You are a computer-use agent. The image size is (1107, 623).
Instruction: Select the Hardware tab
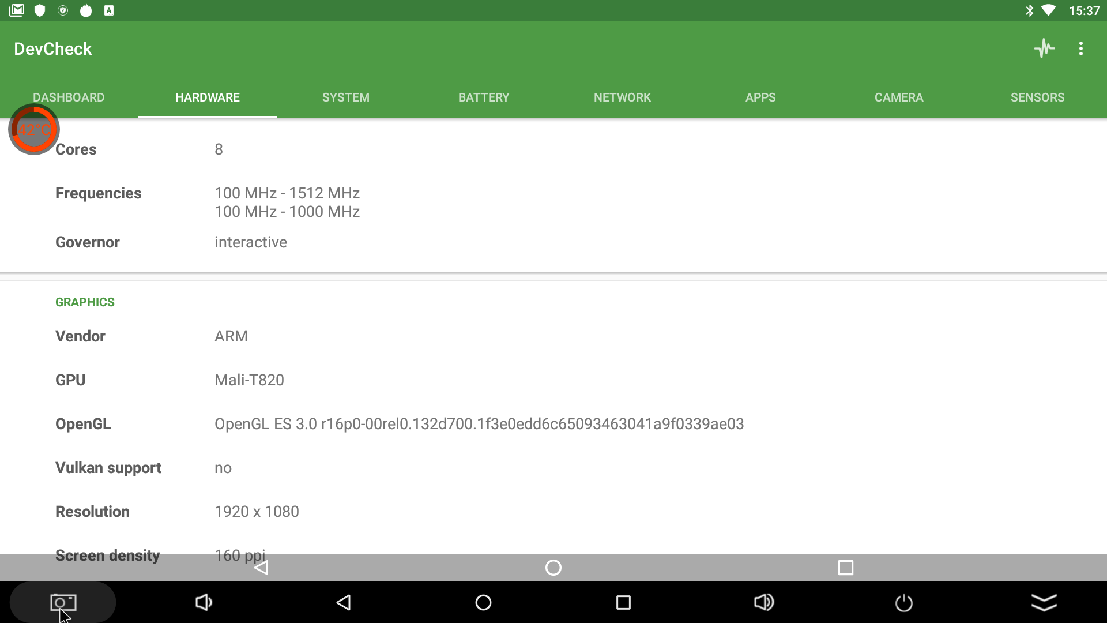click(x=208, y=97)
